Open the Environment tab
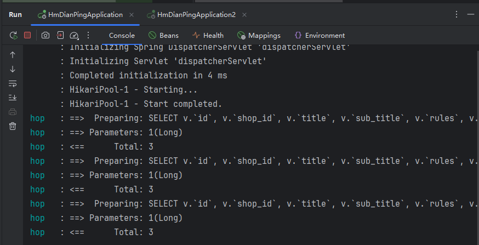The image size is (479, 245). 320,36
